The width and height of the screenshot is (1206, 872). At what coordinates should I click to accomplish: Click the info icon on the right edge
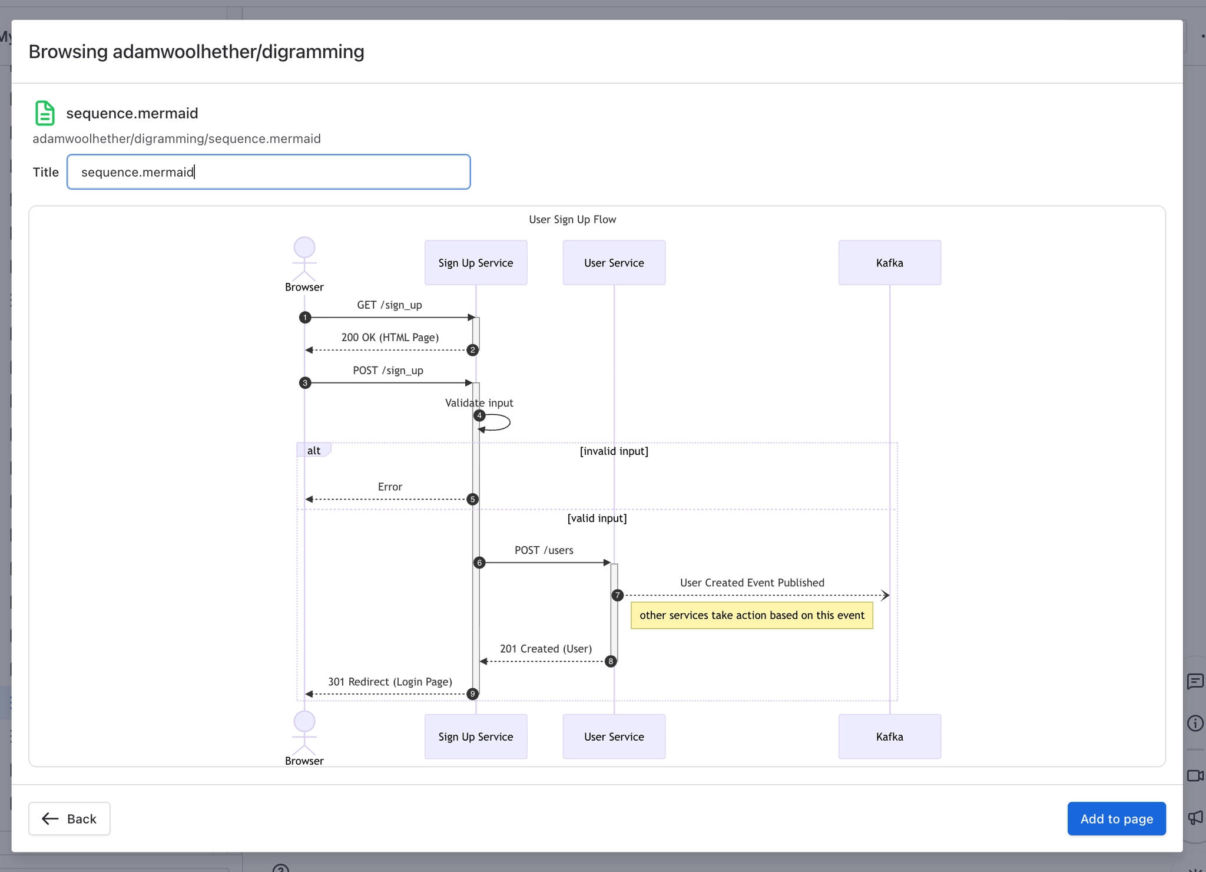pyautogui.click(x=1195, y=724)
